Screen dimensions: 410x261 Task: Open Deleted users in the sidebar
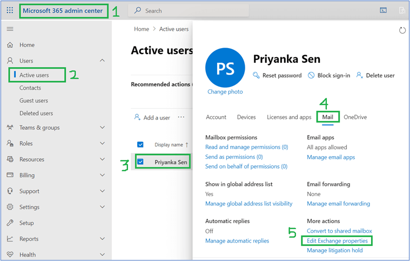36,113
